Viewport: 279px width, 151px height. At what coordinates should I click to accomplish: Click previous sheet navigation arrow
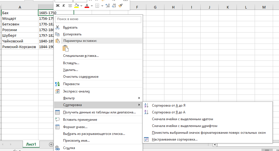(3, 144)
